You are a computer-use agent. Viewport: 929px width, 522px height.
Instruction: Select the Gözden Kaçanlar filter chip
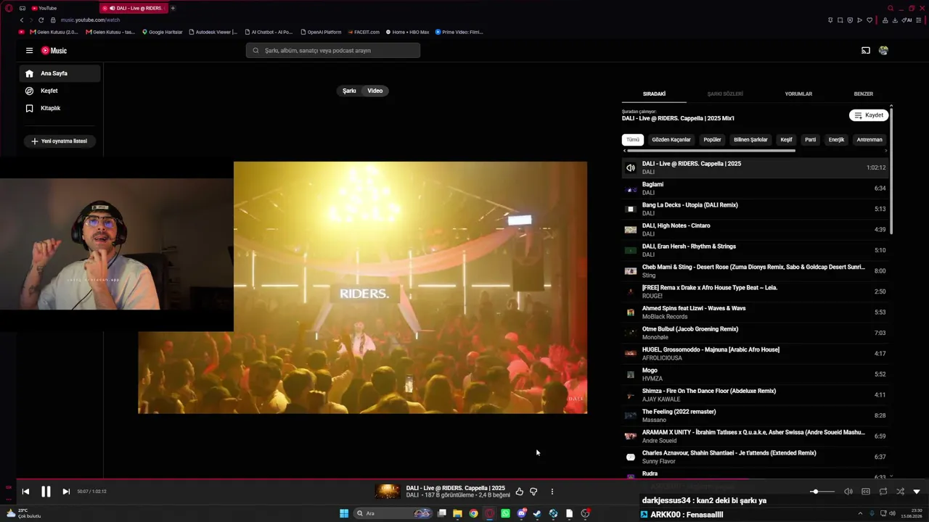click(671, 140)
